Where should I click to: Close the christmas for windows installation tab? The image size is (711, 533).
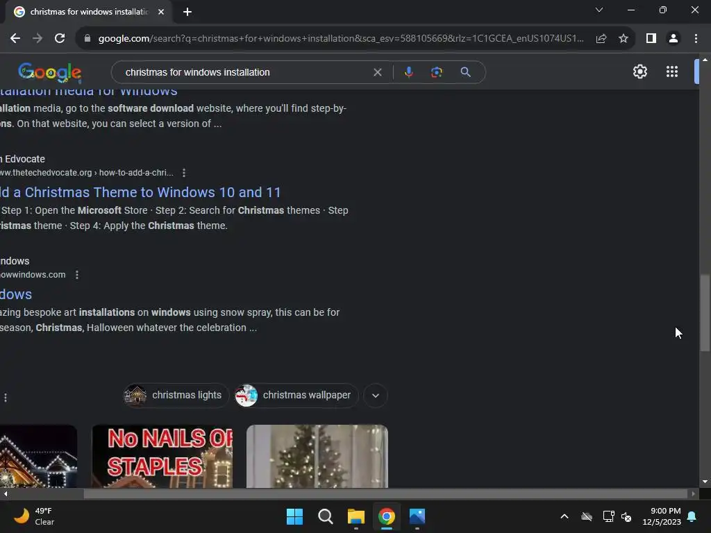161,12
